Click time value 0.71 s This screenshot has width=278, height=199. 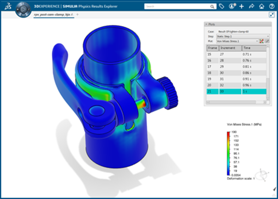(x=247, y=54)
